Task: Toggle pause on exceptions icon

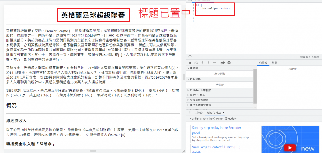Action: coord(229,63)
